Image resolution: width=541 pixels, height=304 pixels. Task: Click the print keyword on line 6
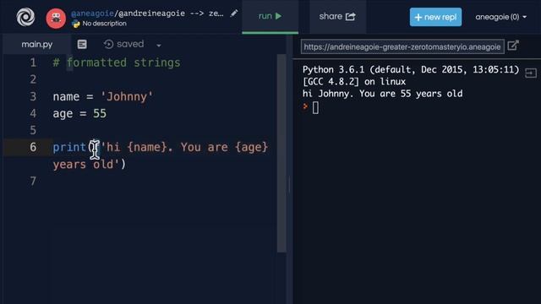point(69,147)
